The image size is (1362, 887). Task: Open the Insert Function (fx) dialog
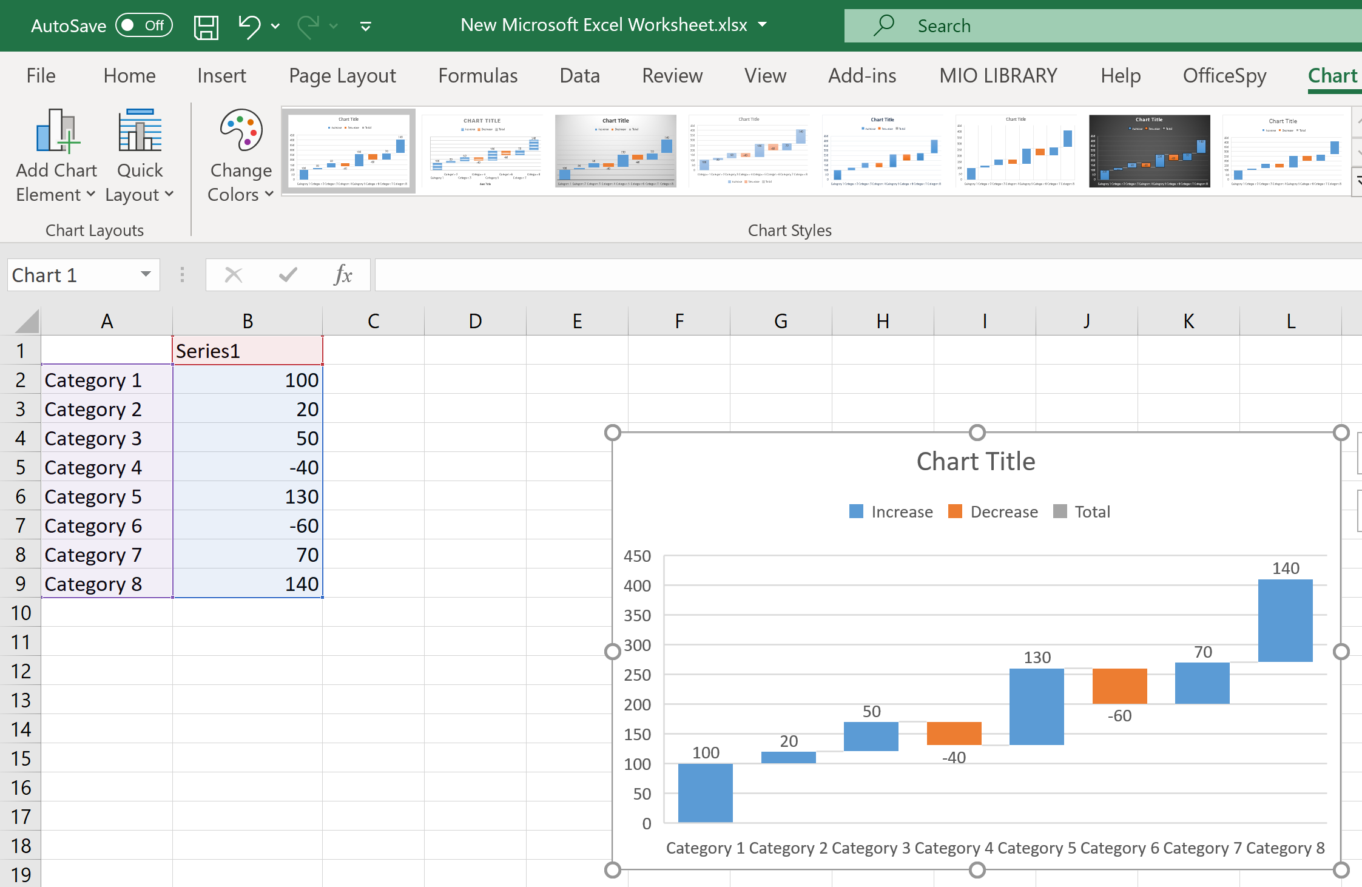pyautogui.click(x=343, y=274)
